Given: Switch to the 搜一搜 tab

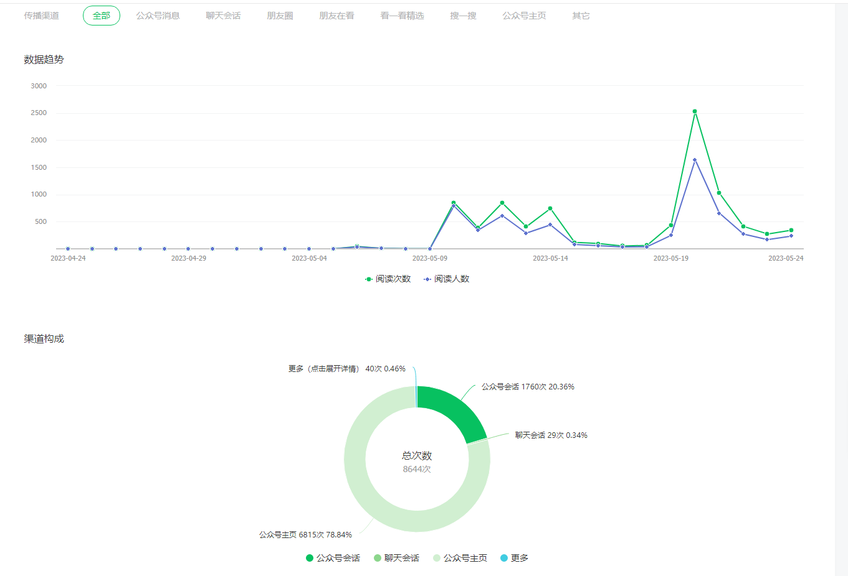Looking at the screenshot, I should 463,16.
